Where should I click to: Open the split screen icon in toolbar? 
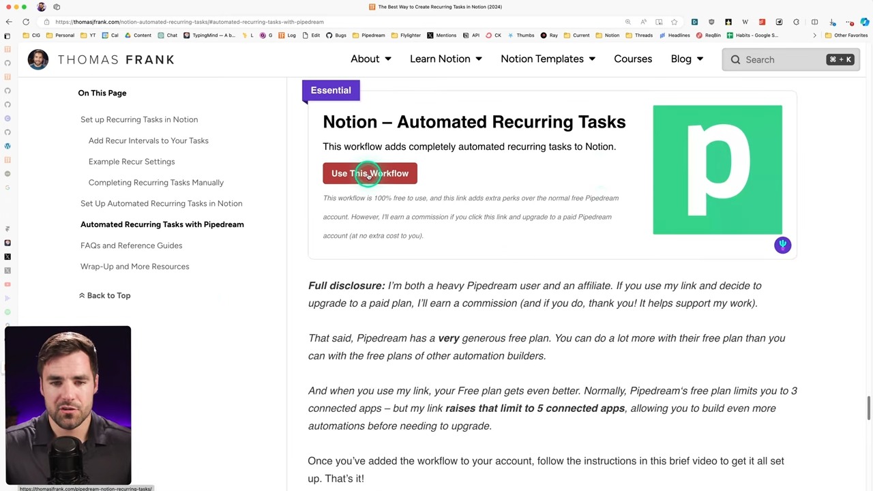click(x=814, y=22)
